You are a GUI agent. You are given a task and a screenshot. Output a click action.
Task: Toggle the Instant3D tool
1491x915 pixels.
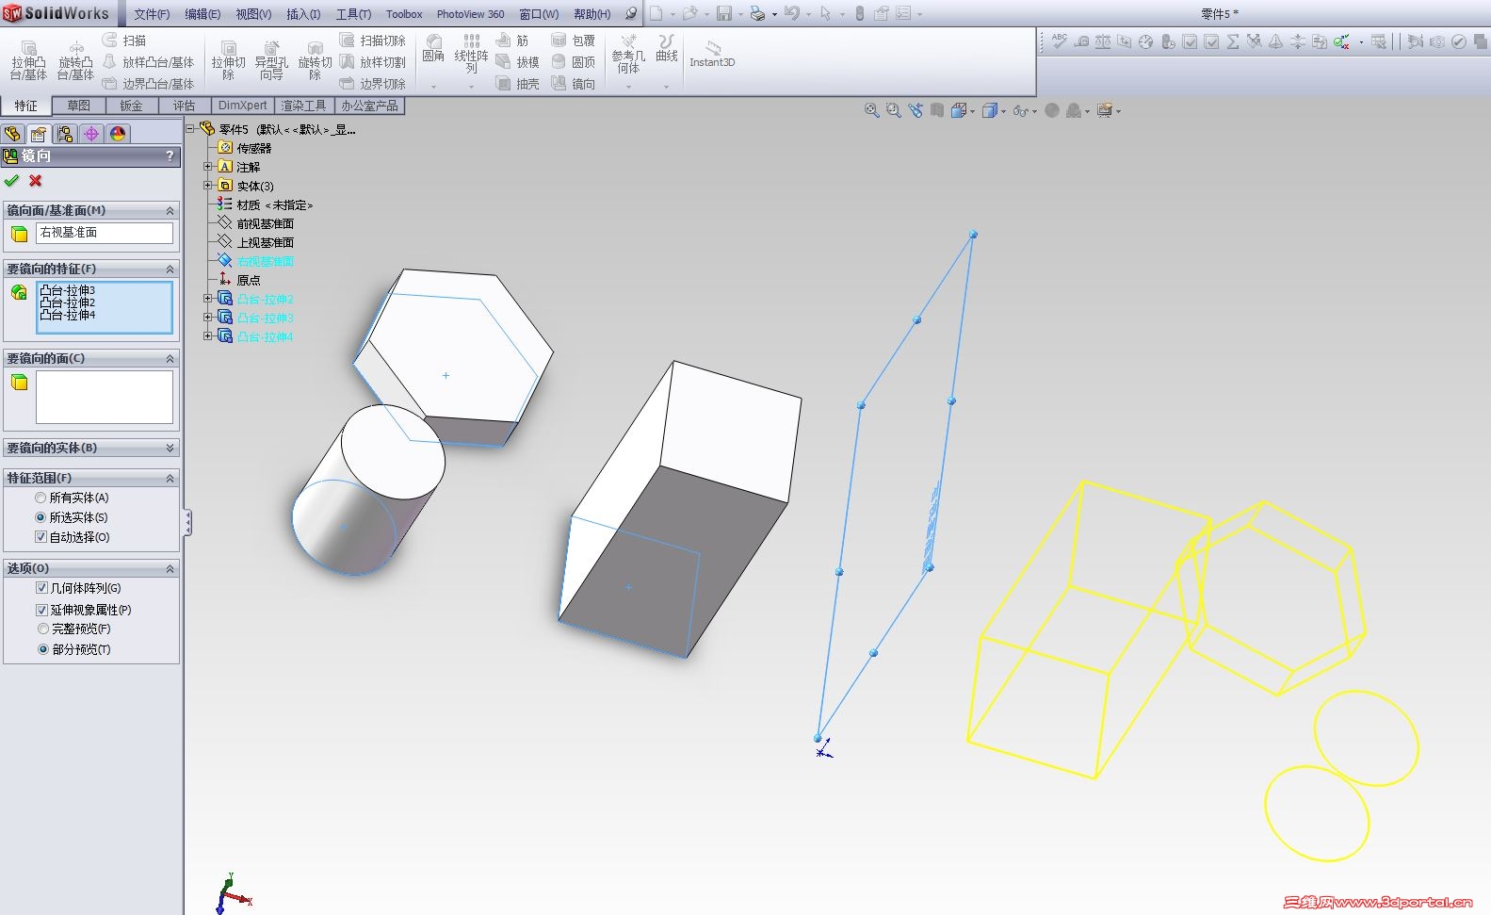click(712, 54)
